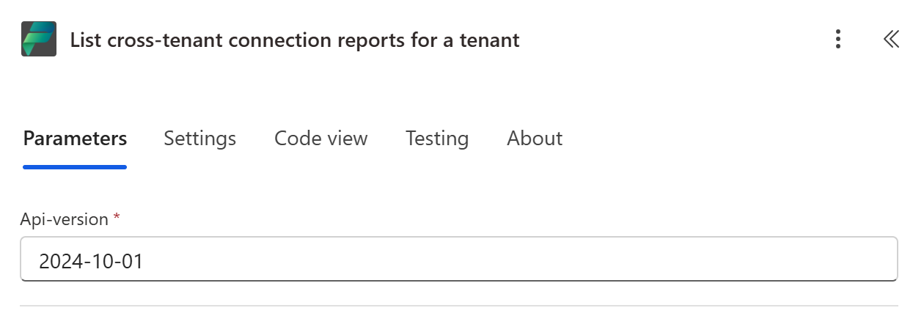The height and width of the screenshot is (316, 913).
Task: Click the red required asterisk
Action: [x=116, y=218]
